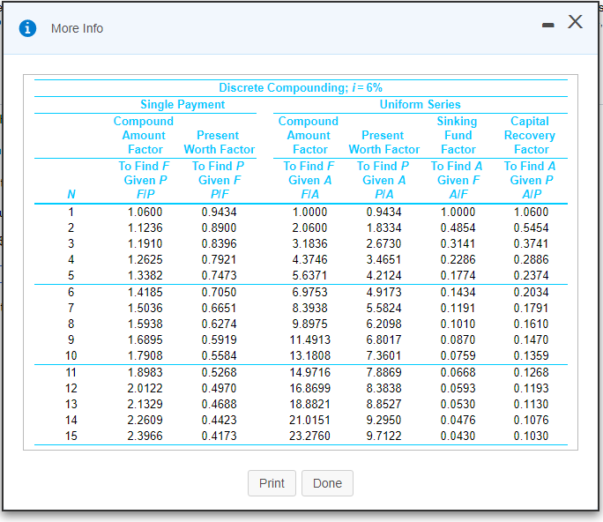Click the Done button
Viewport: 603px width, 522px height.
pos(327,483)
